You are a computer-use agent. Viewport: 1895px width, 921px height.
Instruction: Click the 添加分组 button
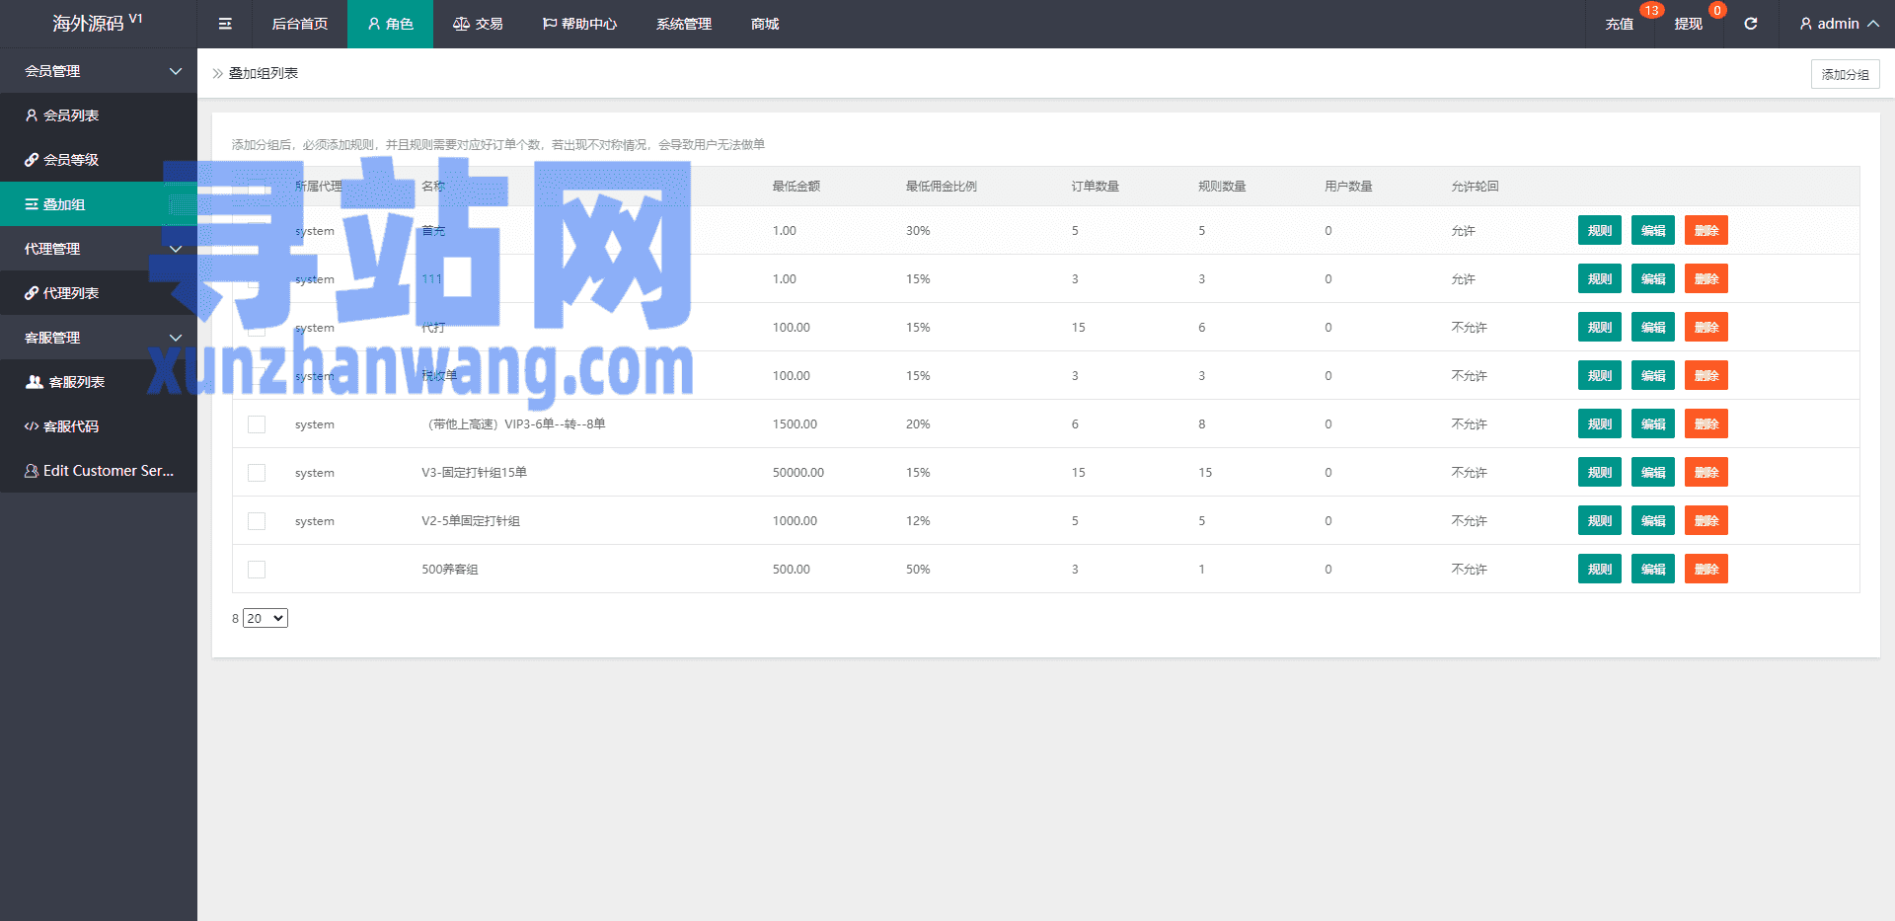click(1845, 74)
